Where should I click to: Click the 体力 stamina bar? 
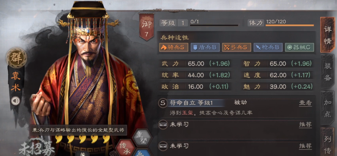(290, 25)
